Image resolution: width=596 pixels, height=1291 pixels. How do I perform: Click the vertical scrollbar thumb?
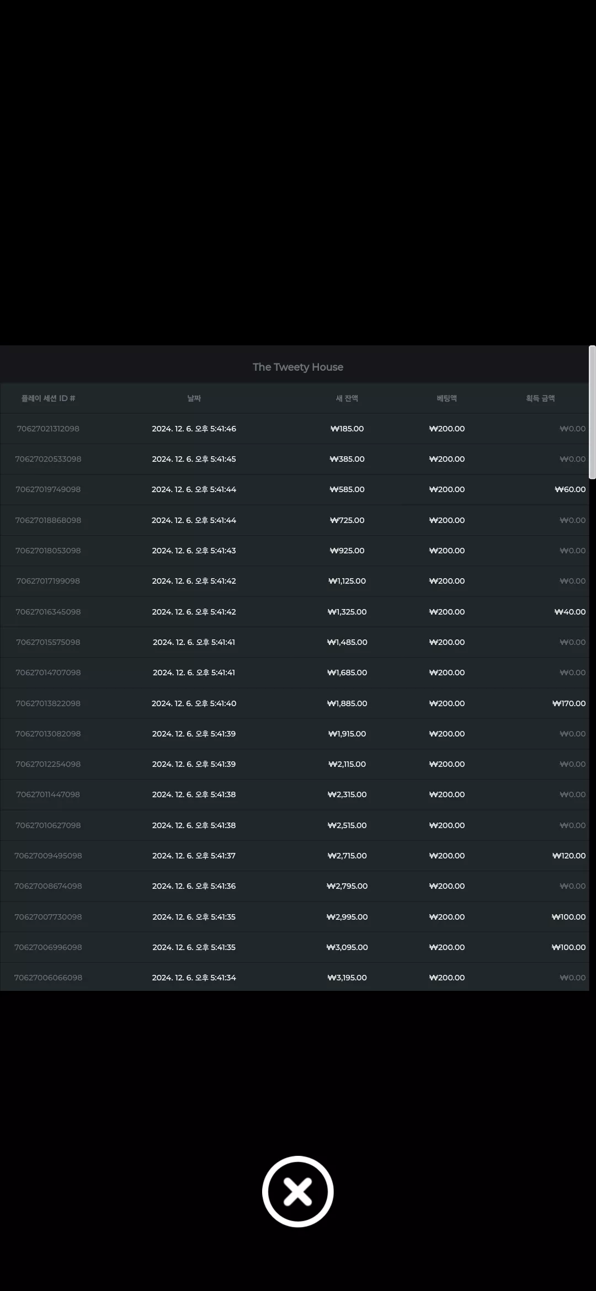(592, 412)
